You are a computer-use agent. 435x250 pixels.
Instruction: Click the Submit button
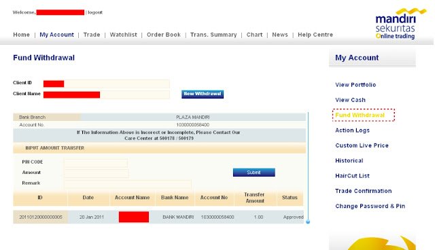pyautogui.click(x=254, y=173)
